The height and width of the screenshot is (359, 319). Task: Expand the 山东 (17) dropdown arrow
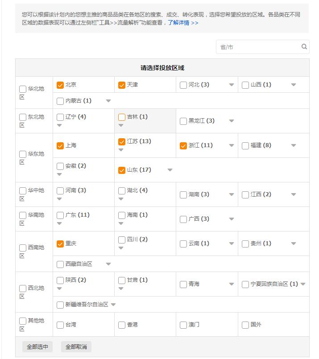tap(170, 170)
